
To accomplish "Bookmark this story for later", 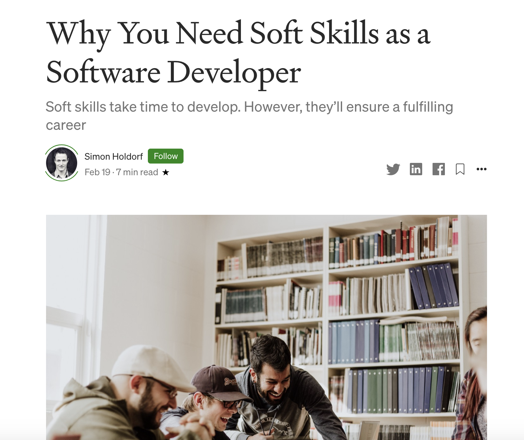I will (460, 169).
